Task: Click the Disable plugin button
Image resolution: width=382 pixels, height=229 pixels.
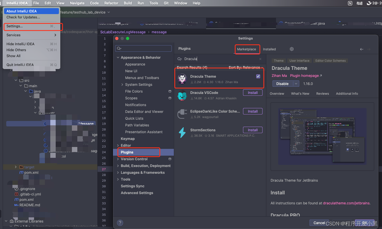Action: [283, 84]
